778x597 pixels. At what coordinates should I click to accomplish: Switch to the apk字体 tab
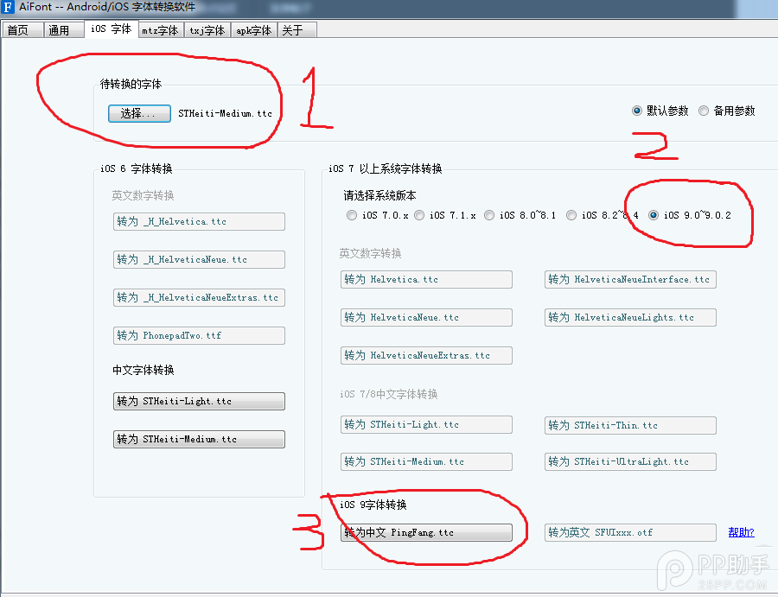252,29
